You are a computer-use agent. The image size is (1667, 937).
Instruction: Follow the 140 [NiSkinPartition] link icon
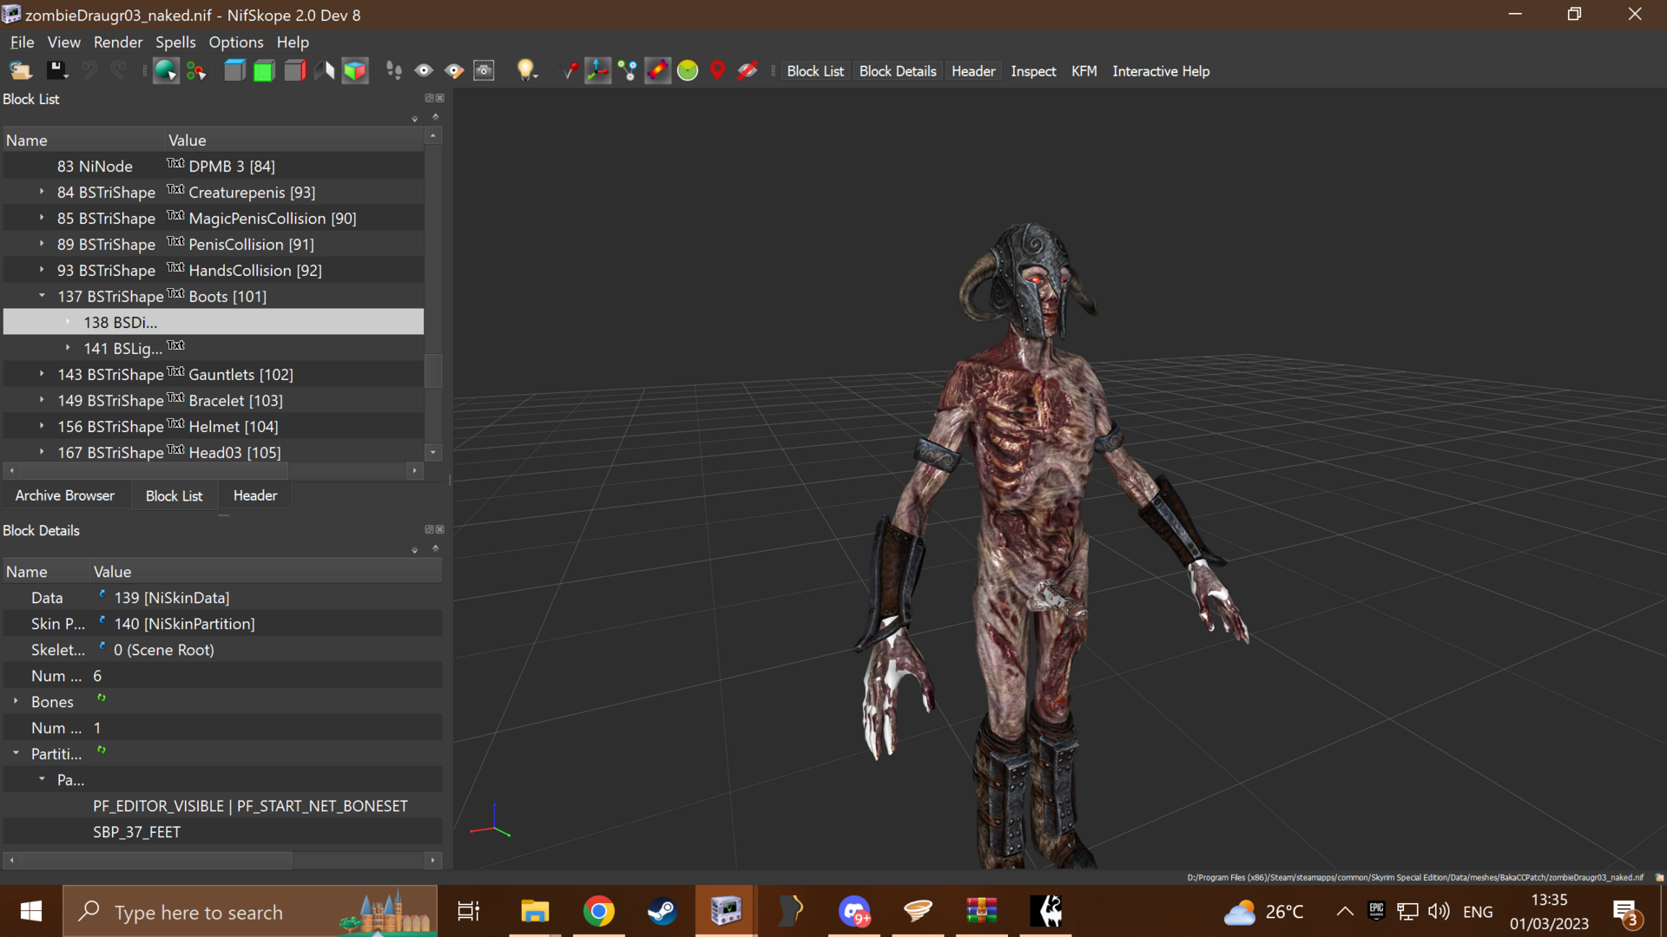coord(102,621)
